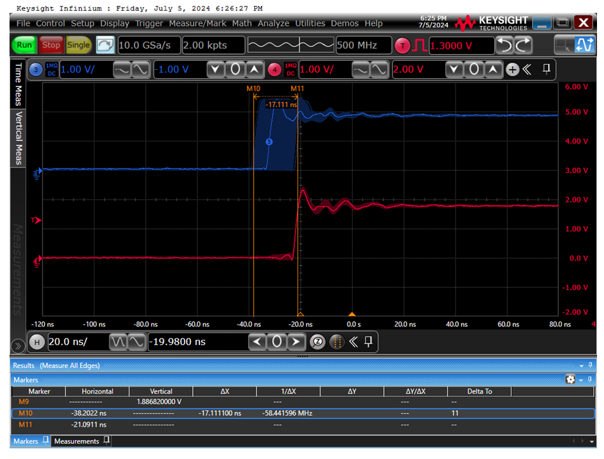
Task: Open the Measure/Mark menu
Action: point(197,23)
